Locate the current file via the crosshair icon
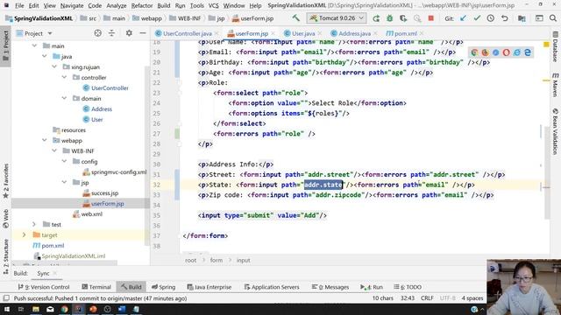The height and width of the screenshot is (315, 561). click(x=97, y=33)
